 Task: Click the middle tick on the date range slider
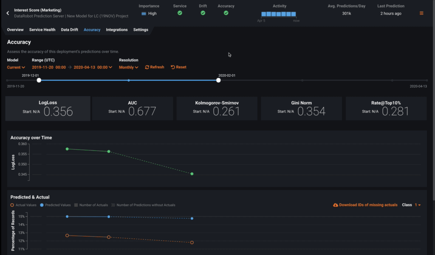129,80
